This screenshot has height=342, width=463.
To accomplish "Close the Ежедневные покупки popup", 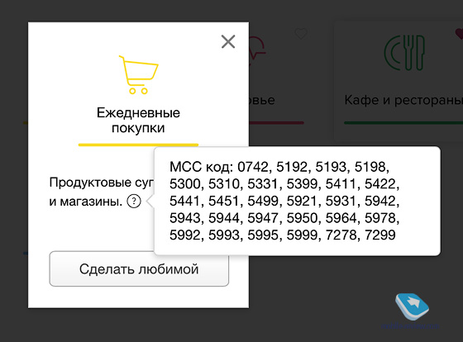I will pos(228,41).
